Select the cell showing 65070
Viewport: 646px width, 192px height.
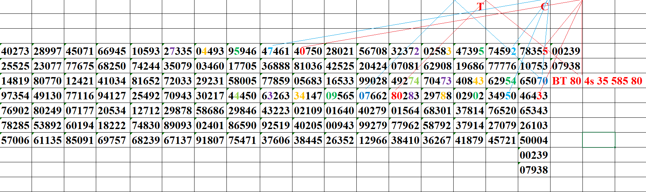(534, 81)
